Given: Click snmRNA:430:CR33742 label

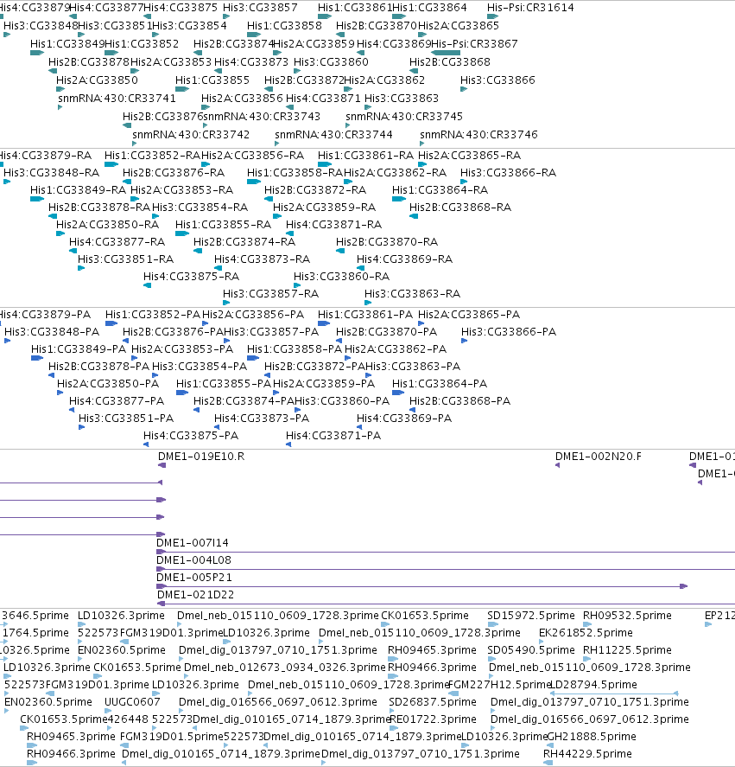Looking at the screenshot, I should coord(191,135).
